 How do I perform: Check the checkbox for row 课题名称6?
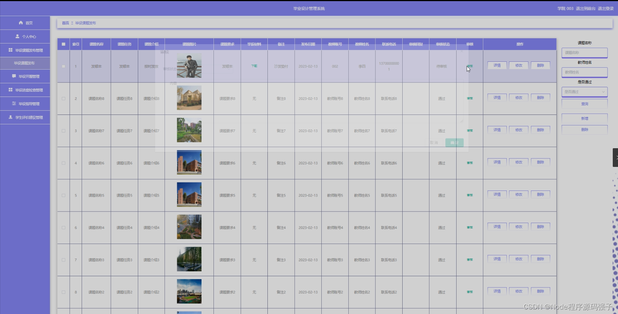[x=63, y=163]
